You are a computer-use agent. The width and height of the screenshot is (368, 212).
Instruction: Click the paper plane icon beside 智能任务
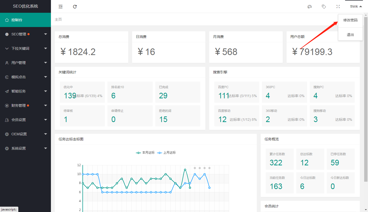click(7, 91)
